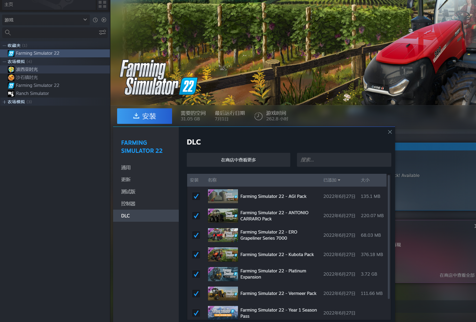
Task: Click the ANTONIO CARRARO Pack thumbnail
Action: (223, 216)
